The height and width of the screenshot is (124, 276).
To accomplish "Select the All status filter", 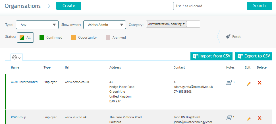I will (x=25, y=38).
